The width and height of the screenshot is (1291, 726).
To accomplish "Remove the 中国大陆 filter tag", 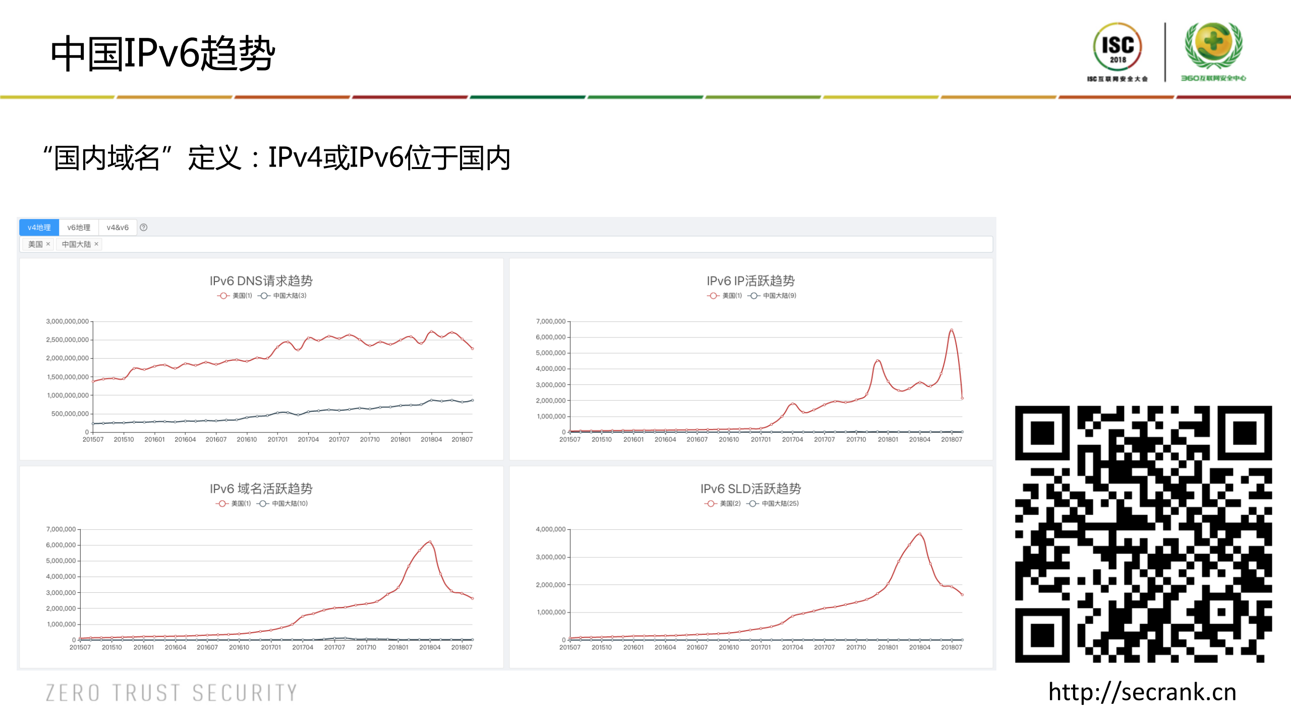I will coord(96,244).
